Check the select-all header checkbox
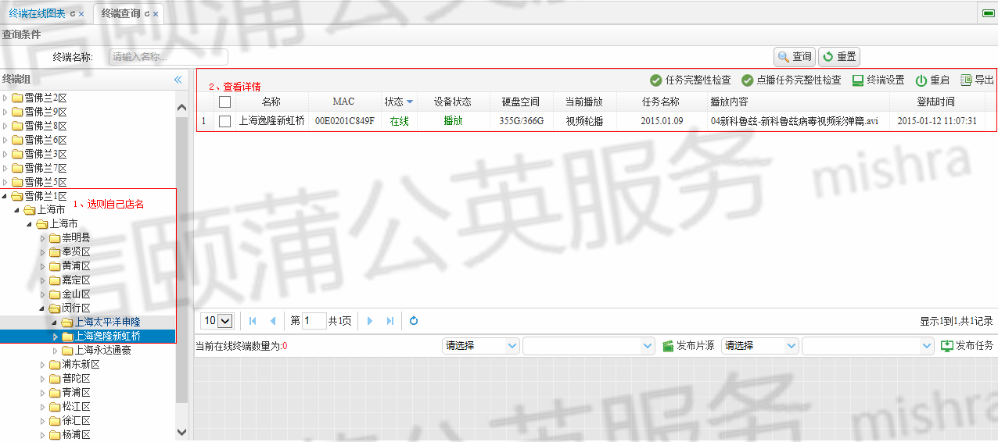The height and width of the screenshot is (442, 998). [225, 102]
